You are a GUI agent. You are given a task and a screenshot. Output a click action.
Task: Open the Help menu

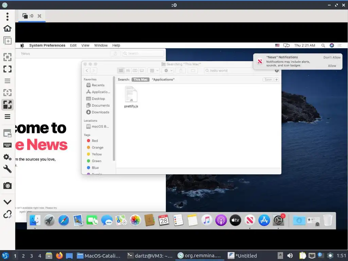coord(116,45)
